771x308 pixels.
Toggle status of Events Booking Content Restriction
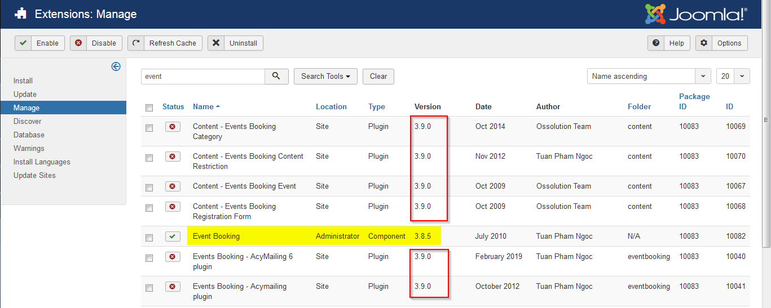[x=173, y=157]
